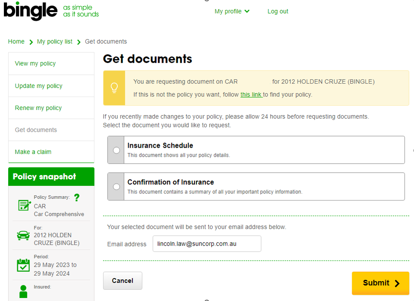Select the Insurance Schedule radio button

tap(116, 150)
